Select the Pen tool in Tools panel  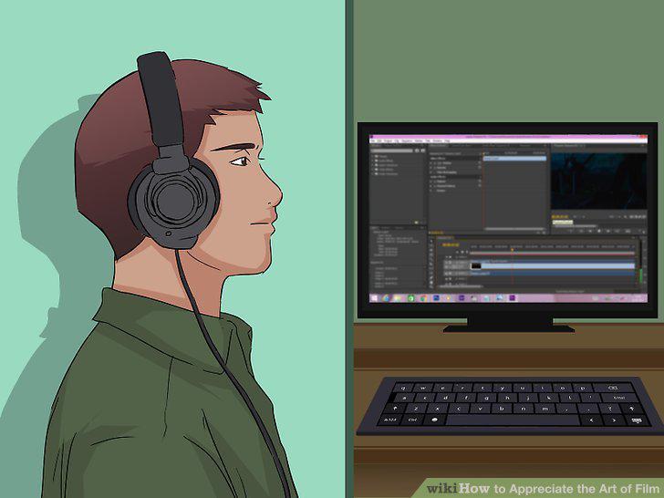point(431,278)
